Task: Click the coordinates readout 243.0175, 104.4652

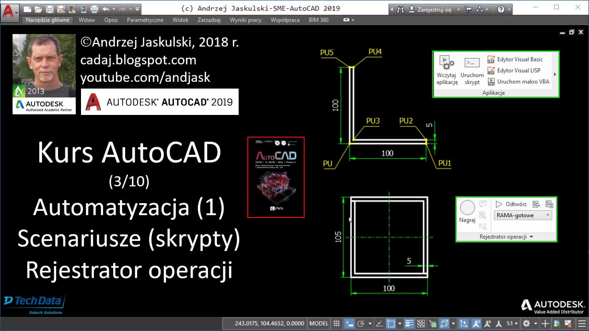Action: tap(269, 324)
